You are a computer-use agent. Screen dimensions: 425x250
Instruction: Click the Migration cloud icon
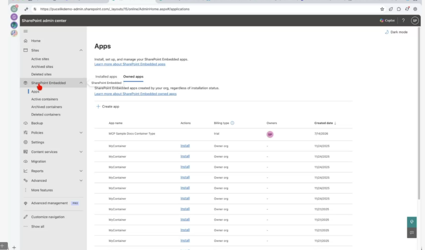point(25,161)
